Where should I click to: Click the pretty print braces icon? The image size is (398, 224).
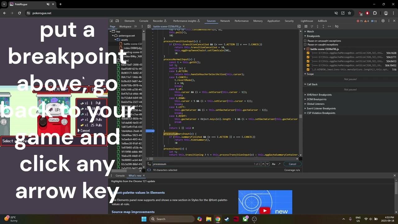tap(149, 170)
